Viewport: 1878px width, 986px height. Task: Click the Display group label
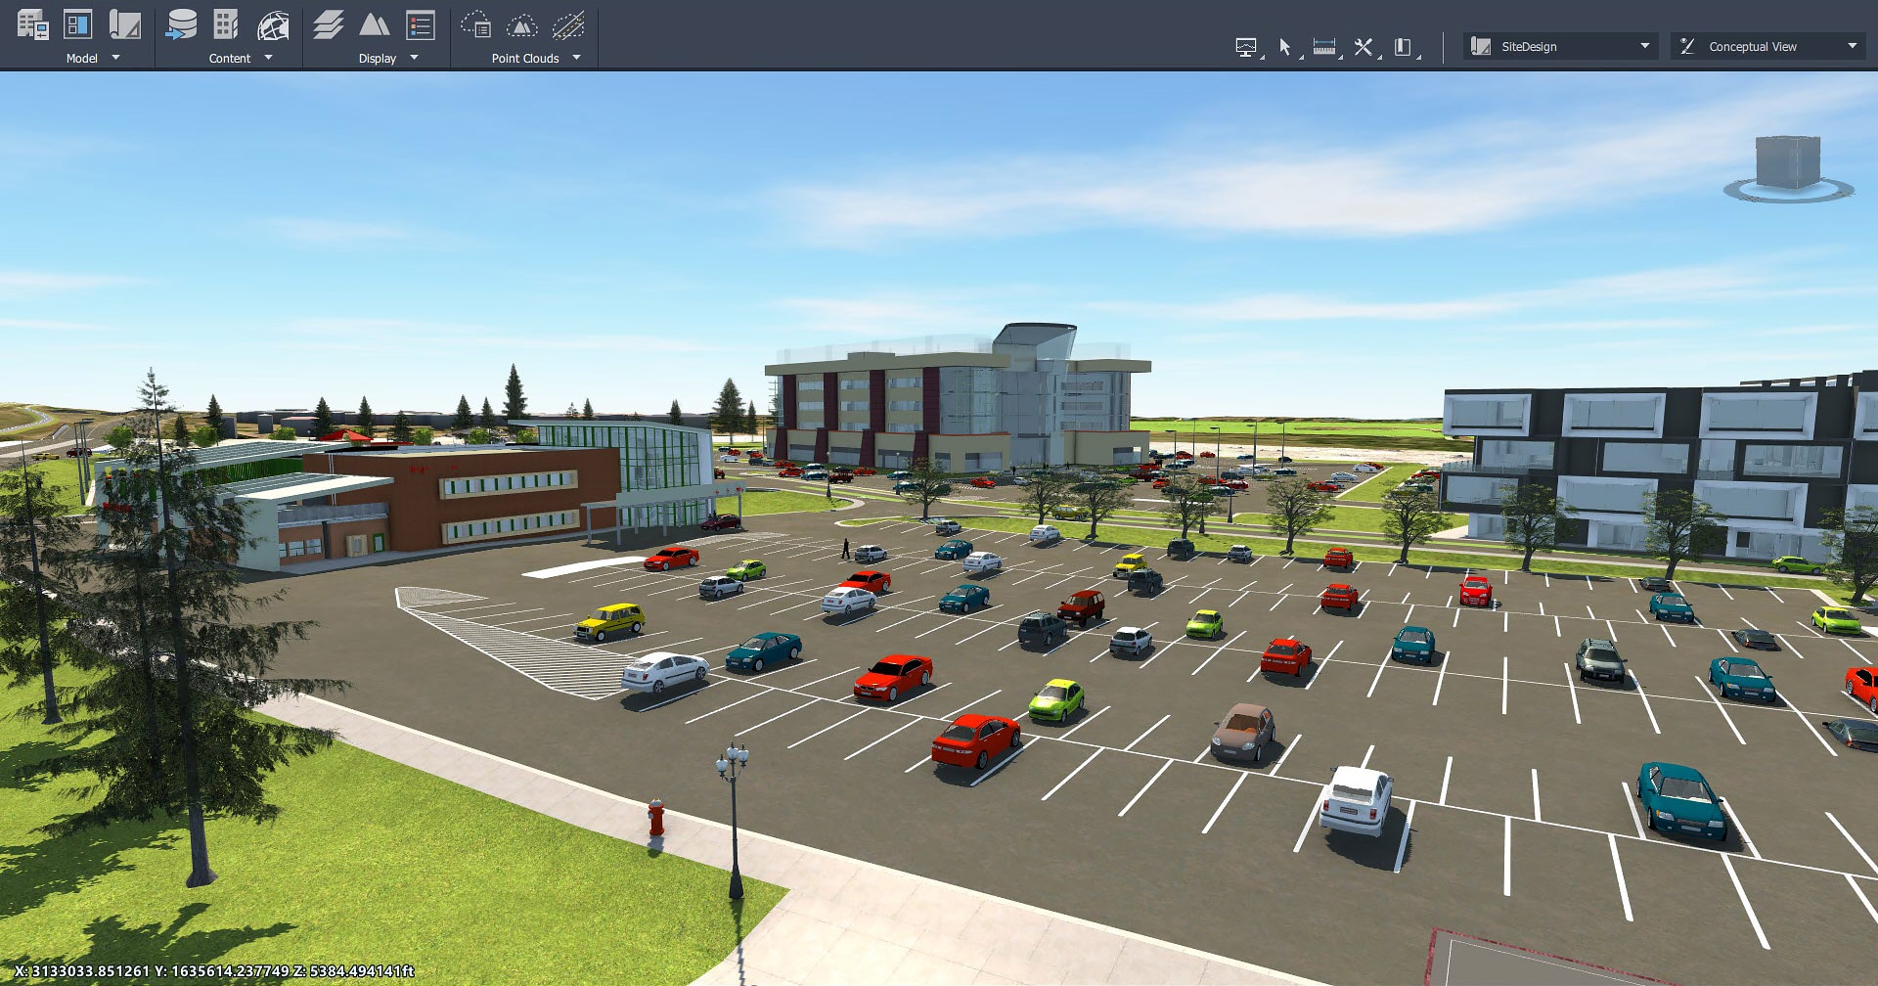[x=377, y=59]
